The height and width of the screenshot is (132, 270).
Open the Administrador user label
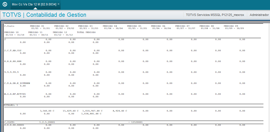pyautogui.click(x=259, y=15)
